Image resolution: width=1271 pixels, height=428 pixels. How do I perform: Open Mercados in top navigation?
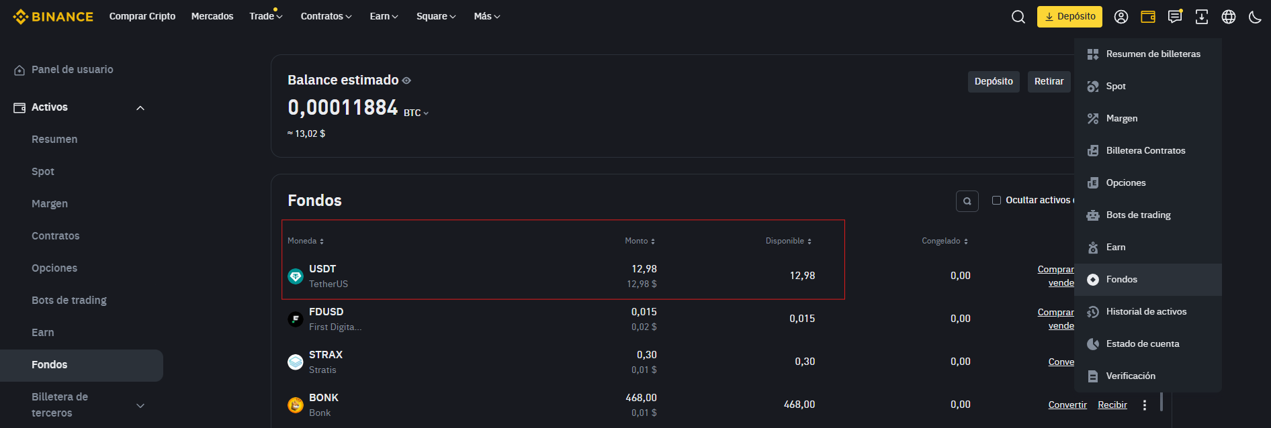212,16
